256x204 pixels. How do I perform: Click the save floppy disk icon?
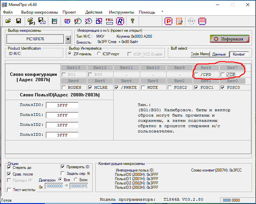tap(19, 21)
